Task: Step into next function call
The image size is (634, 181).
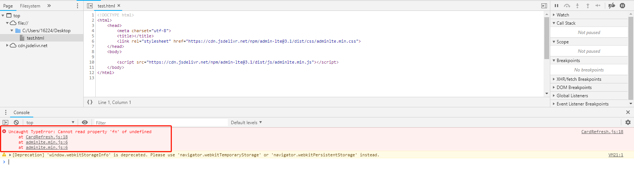Action: point(577,6)
